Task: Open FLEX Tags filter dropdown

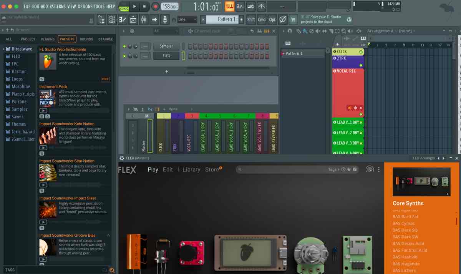Action: pyautogui.click(x=334, y=169)
